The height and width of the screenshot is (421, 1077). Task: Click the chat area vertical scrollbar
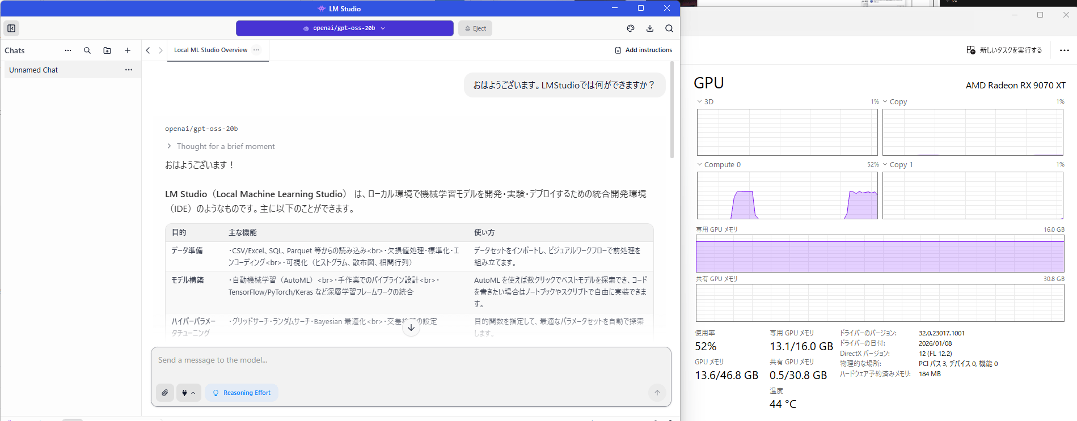[672, 113]
